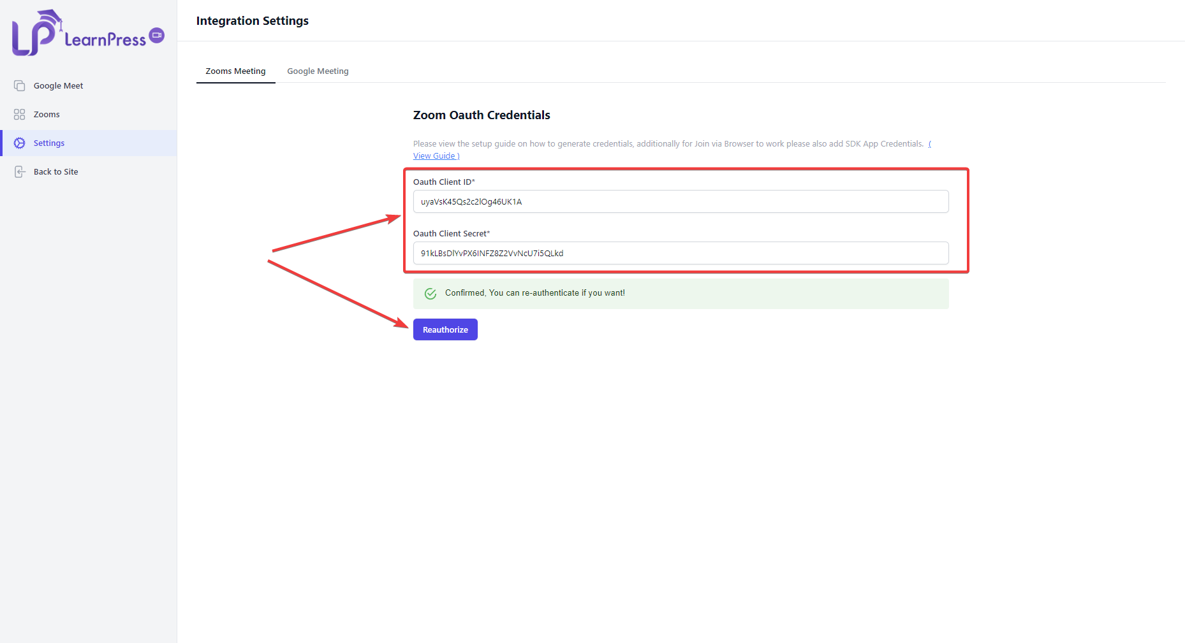Screen dimensions: 1185x643
Task: Click the Zooms grid icon in sidebar
Action: [x=20, y=114]
